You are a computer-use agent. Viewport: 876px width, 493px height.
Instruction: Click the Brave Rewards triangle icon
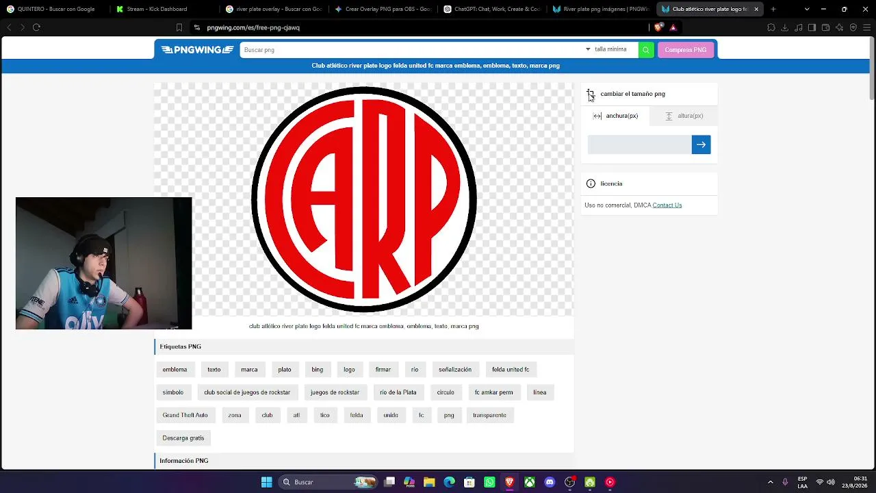coord(673,27)
